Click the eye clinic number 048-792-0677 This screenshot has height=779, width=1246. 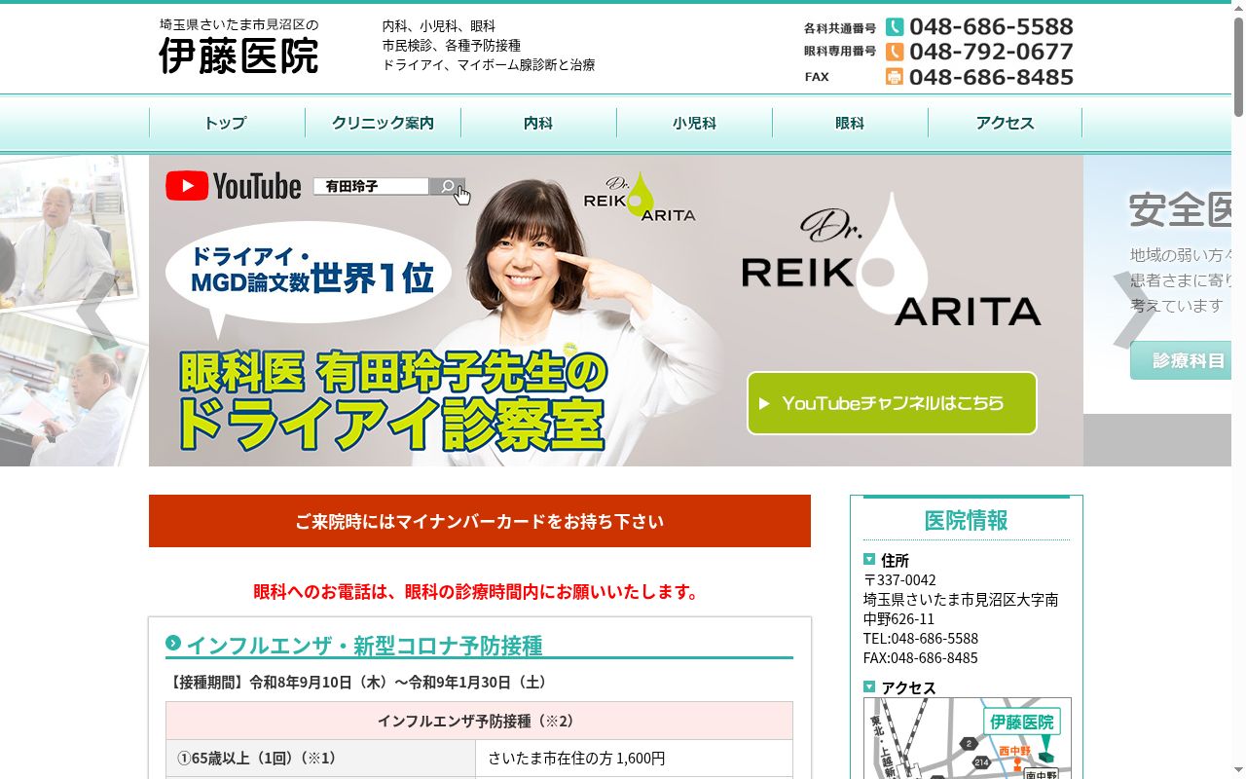[991, 52]
